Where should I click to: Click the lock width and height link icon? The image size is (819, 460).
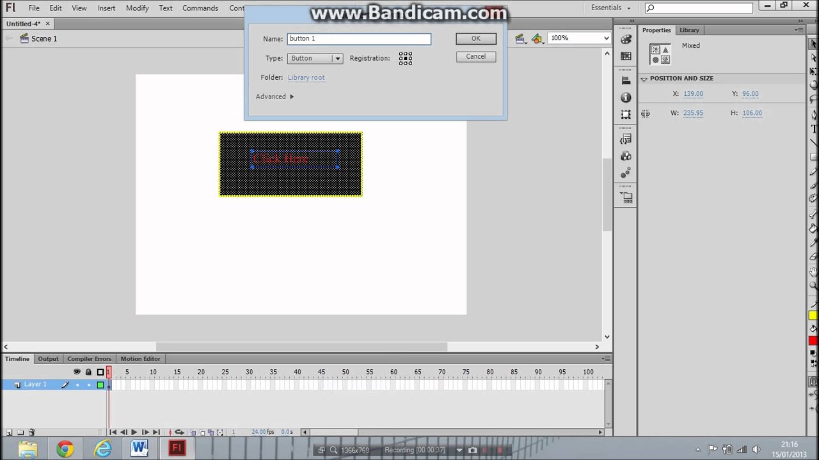click(645, 114)
